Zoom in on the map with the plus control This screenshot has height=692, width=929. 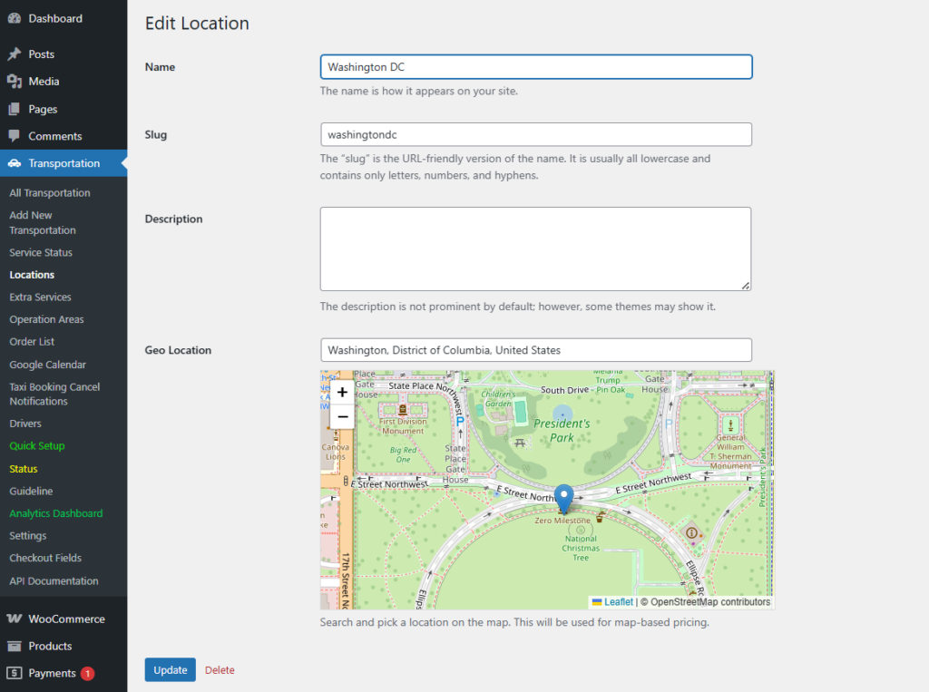(x=342, y=392)
